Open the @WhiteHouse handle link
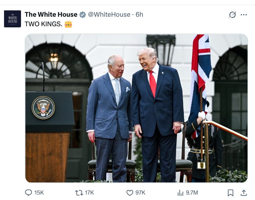This screenshot has width=255, height=200. [109, 14]
